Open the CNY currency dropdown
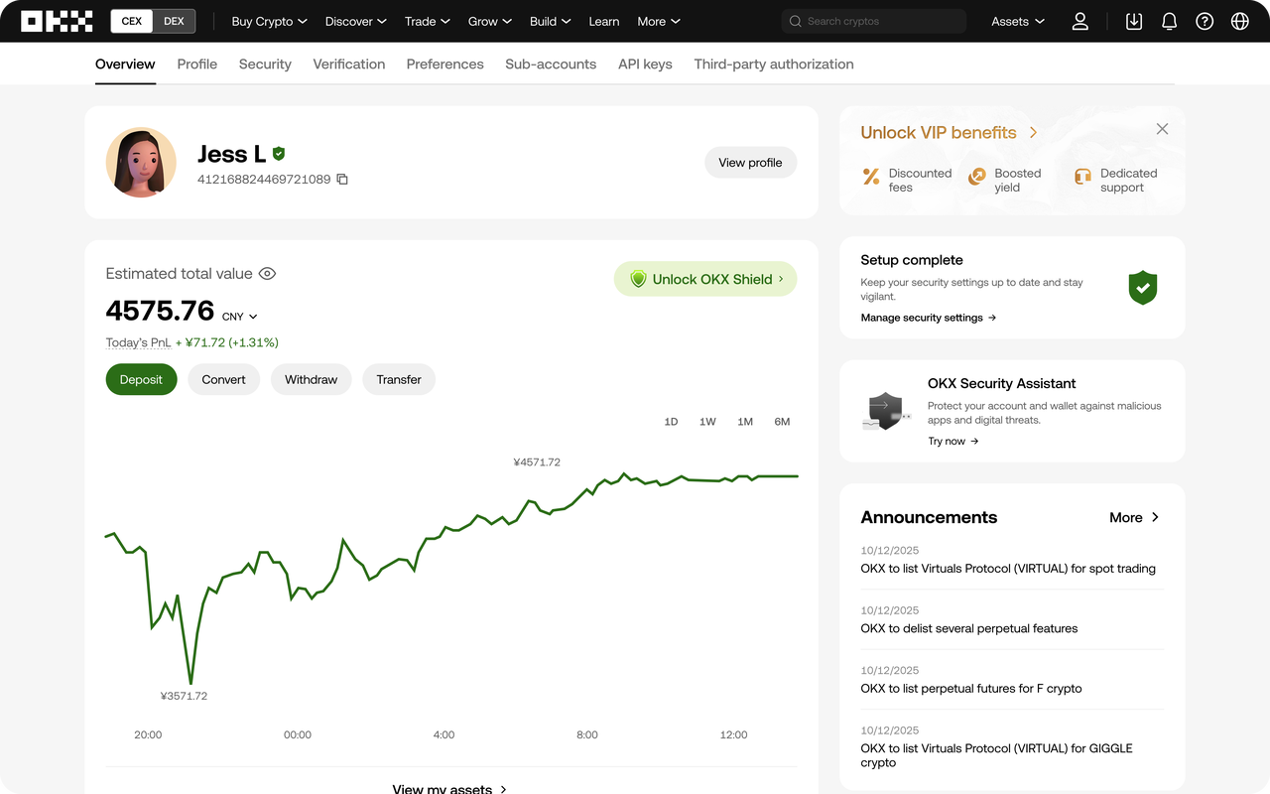 (x=240, y=317)
